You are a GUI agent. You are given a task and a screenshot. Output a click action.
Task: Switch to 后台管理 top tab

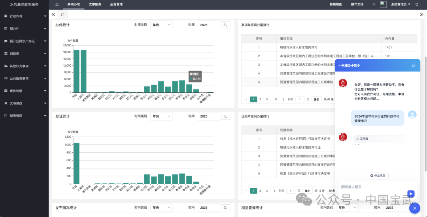[116, 4]
